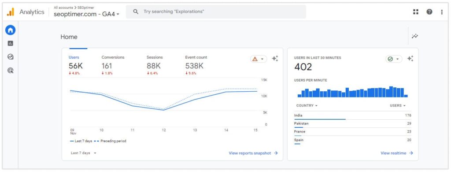
Task: Click the All accounts breadcrumb
Action: pos(63,8)
